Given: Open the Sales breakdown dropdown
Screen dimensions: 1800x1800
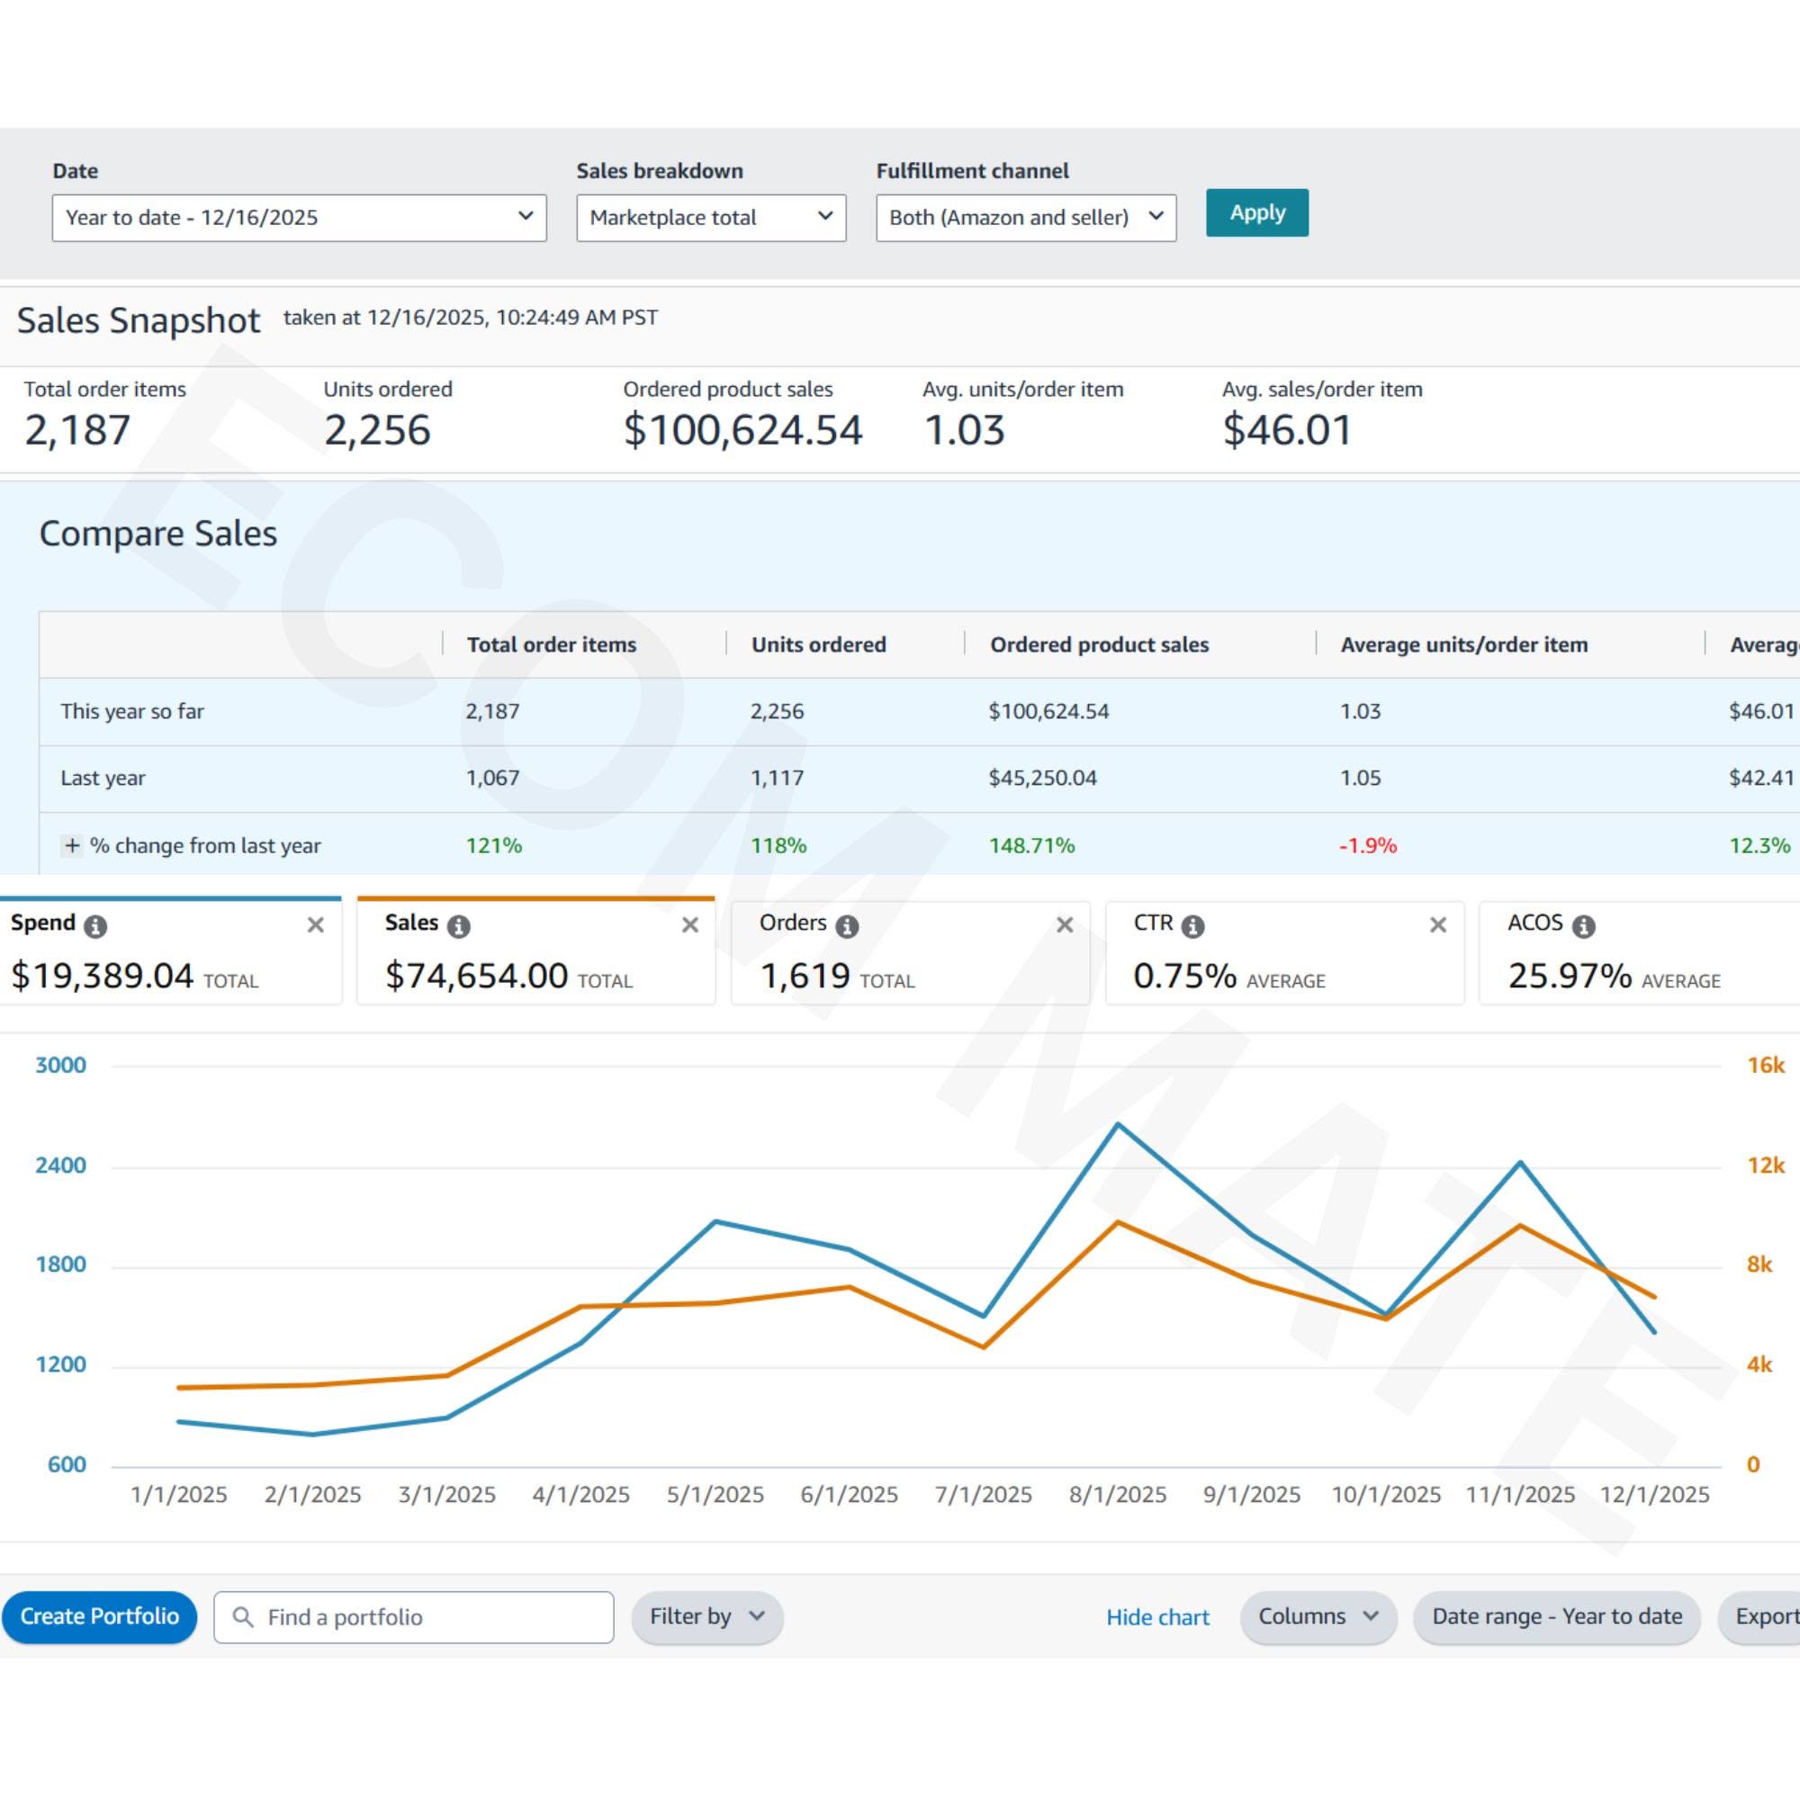Looking at the screenshot, I should 711,218.
